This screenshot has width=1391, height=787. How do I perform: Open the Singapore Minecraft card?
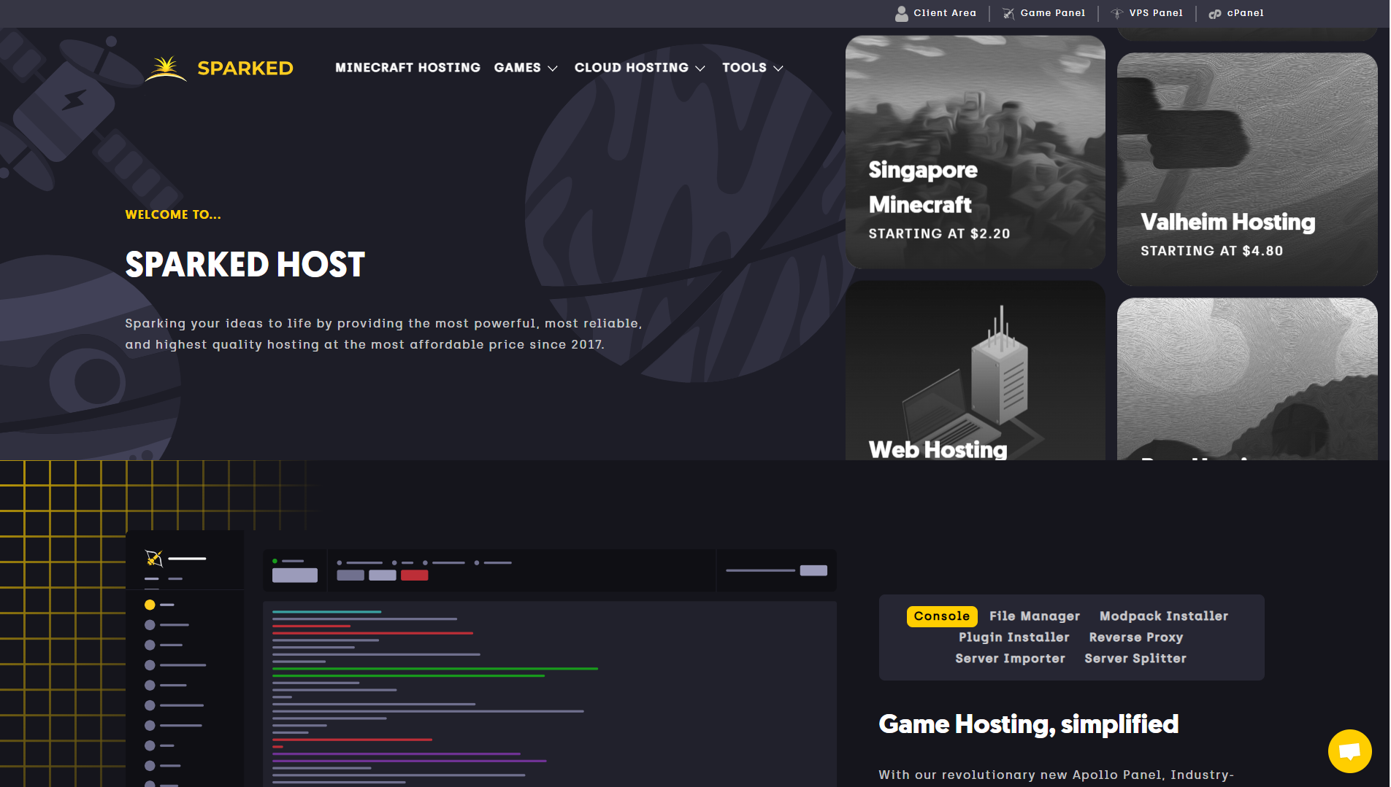(975, 152)
